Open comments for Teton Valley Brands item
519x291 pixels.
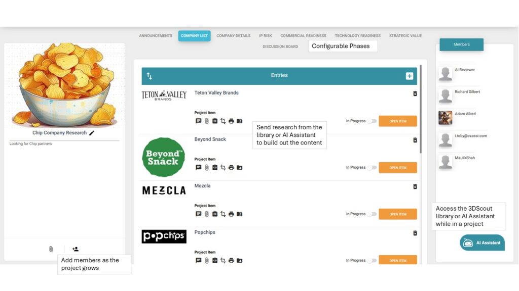click(198, 121)
